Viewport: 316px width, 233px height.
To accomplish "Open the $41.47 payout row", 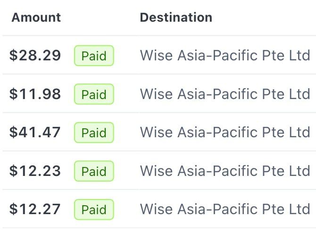I will pyautogui.click(x=35, y=133).
